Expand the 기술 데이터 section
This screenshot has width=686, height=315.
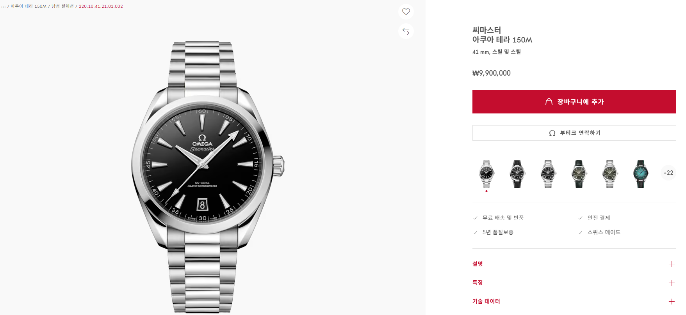point(574,301)
